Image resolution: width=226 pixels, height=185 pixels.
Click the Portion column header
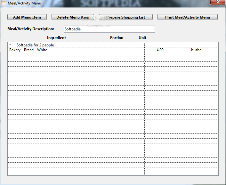coord(117,38)
